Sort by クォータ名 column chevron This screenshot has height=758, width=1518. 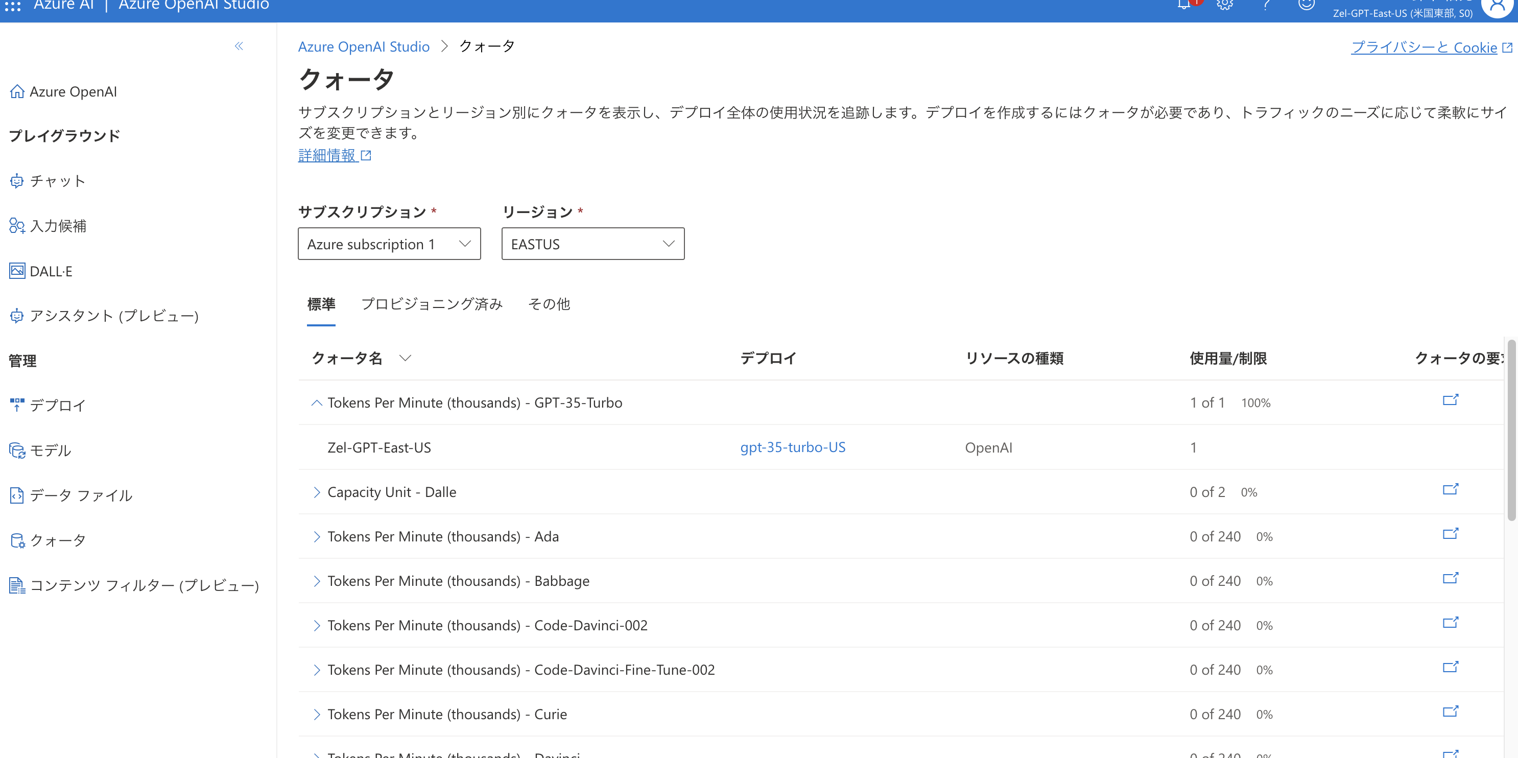click(x=405, y=358)
